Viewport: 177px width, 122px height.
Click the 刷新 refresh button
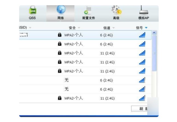(x=139, y=109)
